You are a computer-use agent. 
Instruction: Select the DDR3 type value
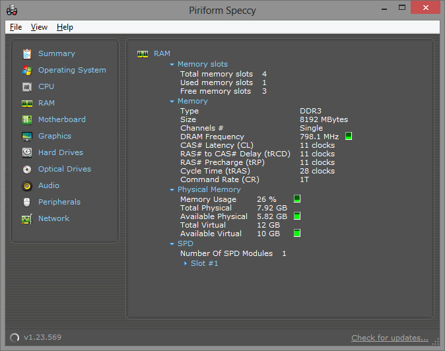click(x=310, y=111)
